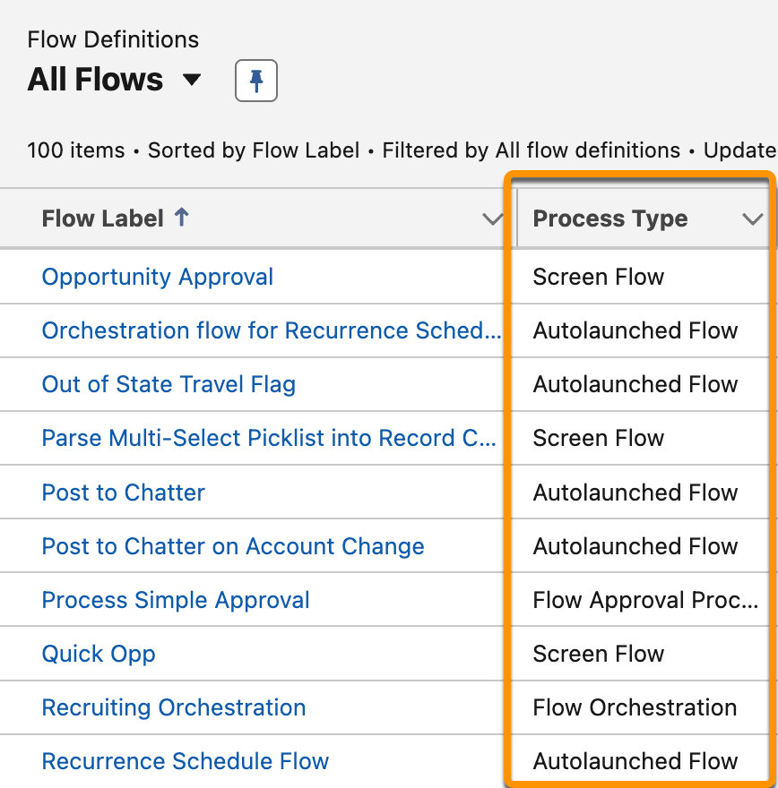The width and height of the screenshot is (778, 788).
Task: Open the Process Simple Approval flow
Action: pos(176,600)
